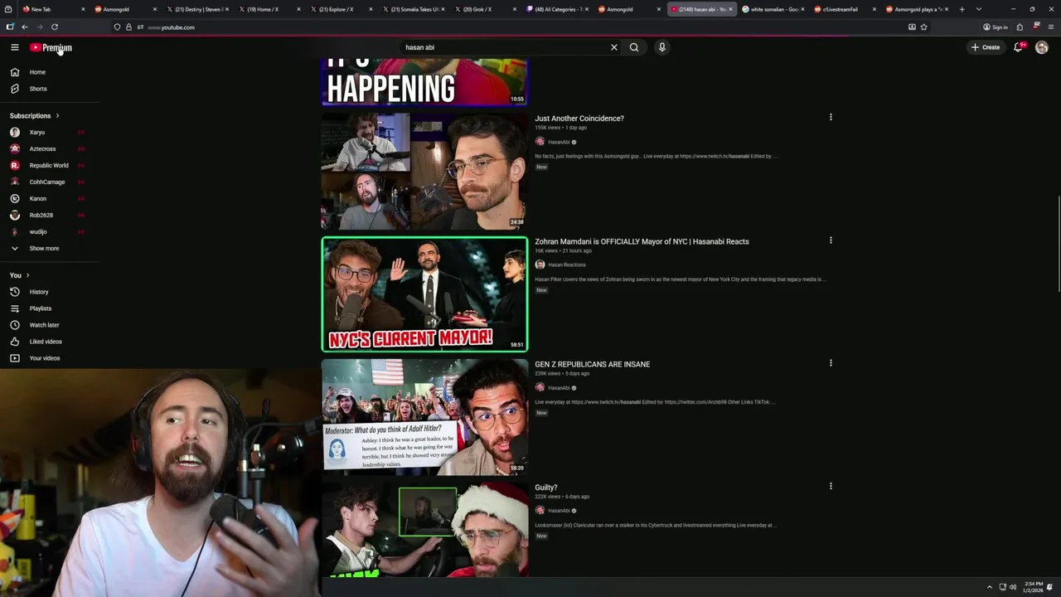Expand the Subscriptions section chevron
Screen dimensions: 1061x597
click(x=57, y=115)
